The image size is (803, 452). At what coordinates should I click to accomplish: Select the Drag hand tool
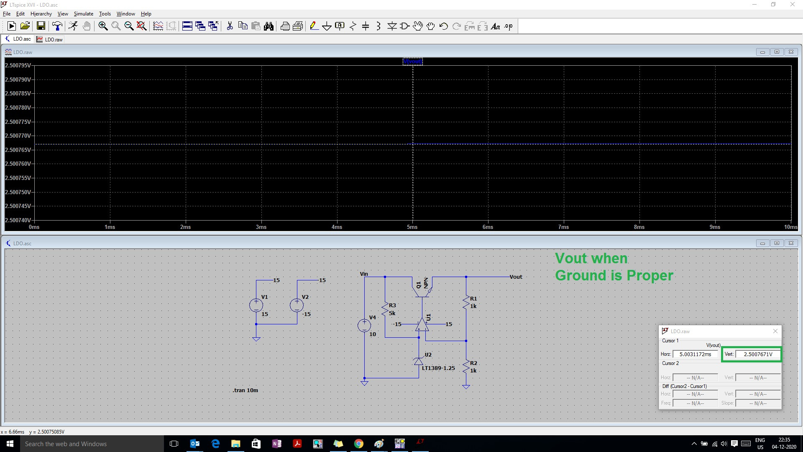point(431,26)
